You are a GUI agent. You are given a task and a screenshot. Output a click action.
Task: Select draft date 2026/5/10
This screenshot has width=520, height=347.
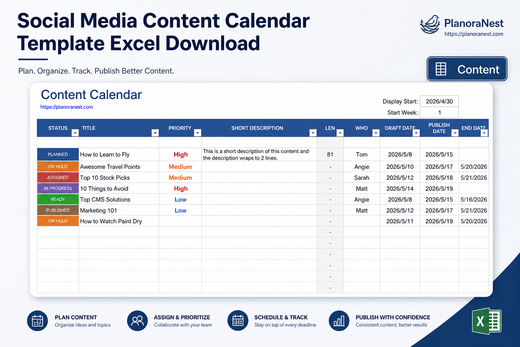400,167
